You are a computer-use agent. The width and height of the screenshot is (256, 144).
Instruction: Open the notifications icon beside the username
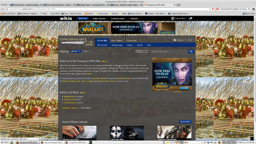190,18
